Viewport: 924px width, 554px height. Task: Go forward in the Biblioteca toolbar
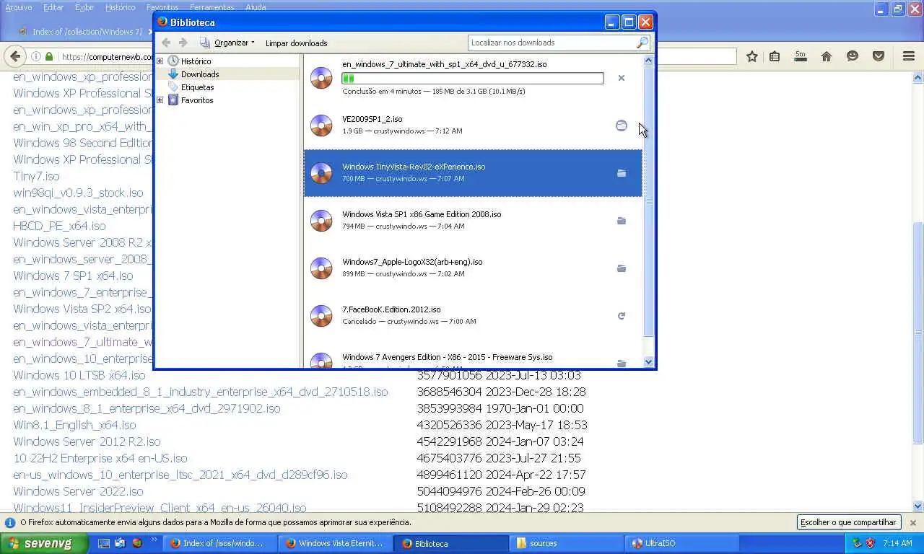pyautogui.click(x=183, y=43)
